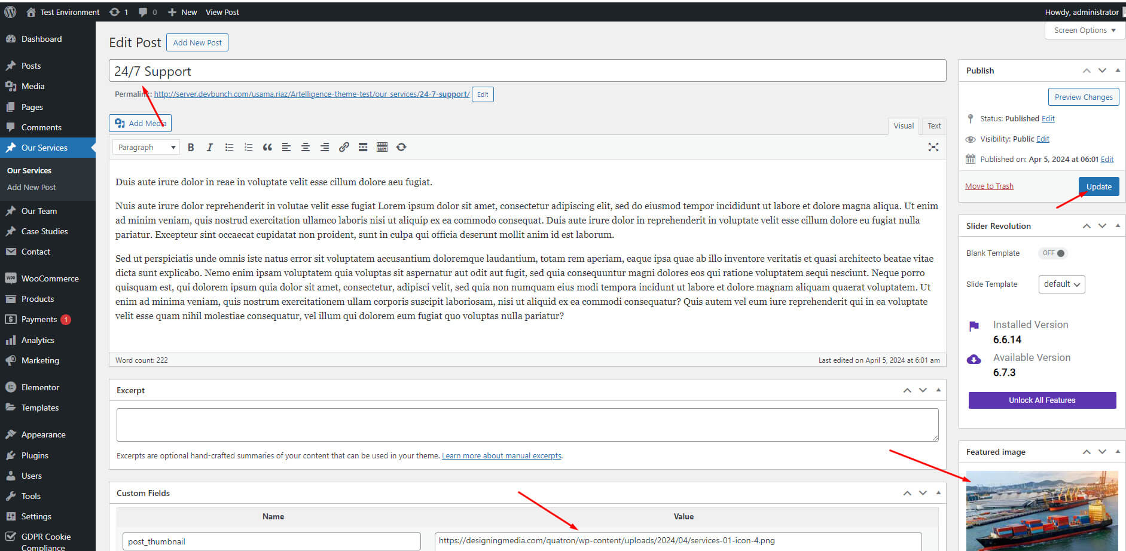Click Unlock All Features button
The image size is (1126, 551).
point(1042,400)
